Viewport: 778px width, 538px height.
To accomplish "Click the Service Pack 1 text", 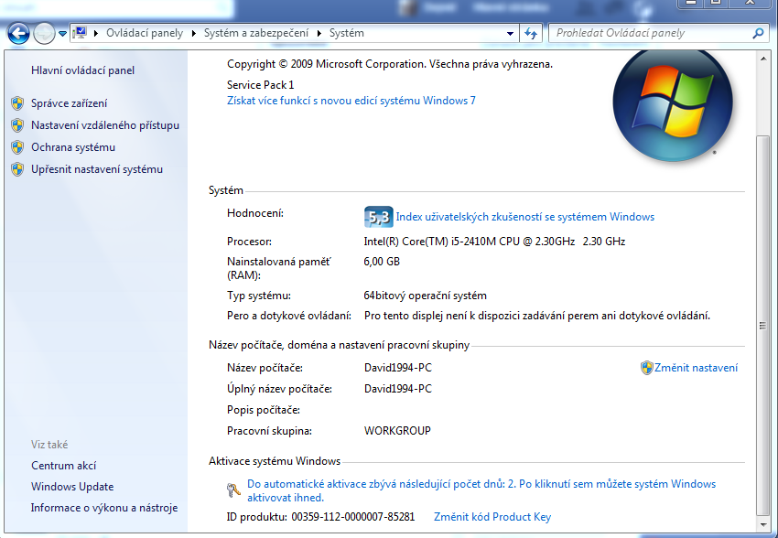I will click(x=261, y=85).
